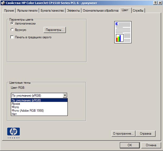Cancel with the Отмена button

click(x=151, y=145)
